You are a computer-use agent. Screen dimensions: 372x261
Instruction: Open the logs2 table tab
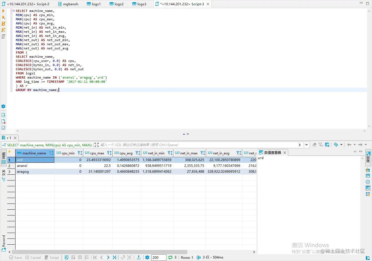(x=117, y=4)
